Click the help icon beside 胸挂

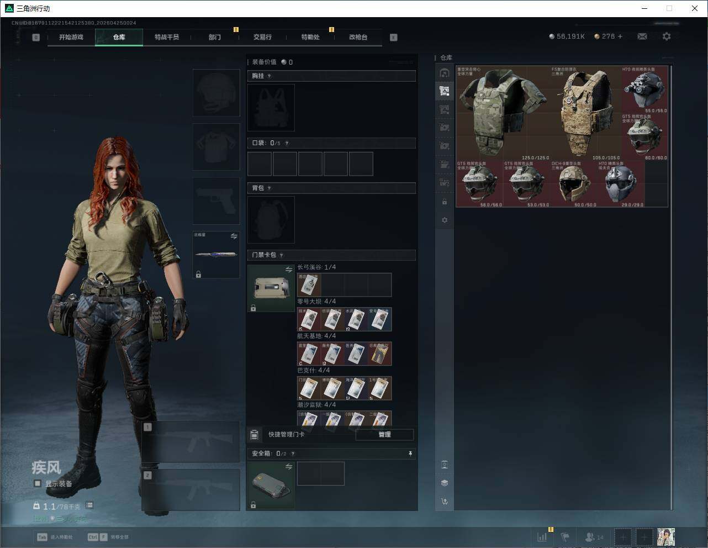(x=270, y=76)
